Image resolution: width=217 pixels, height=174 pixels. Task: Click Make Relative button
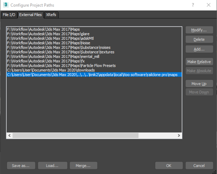click(199, 61)
